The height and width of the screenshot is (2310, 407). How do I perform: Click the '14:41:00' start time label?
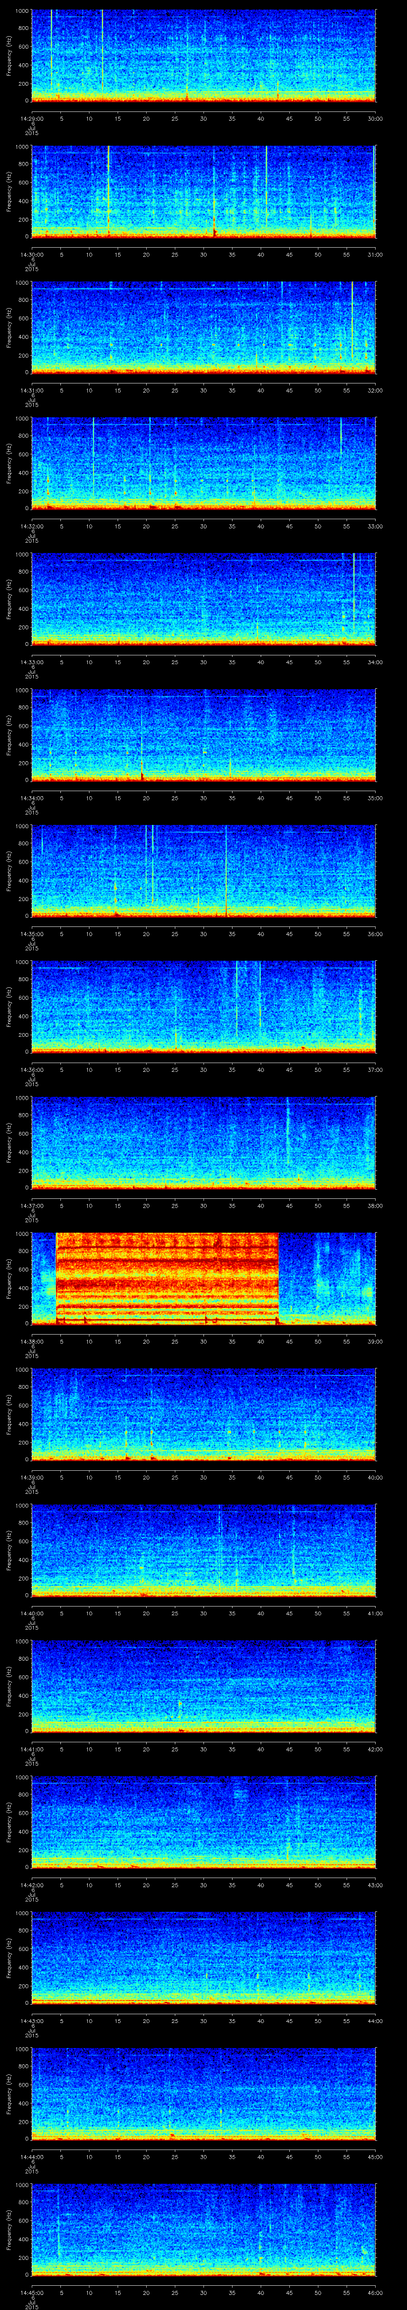click(31, 1749)
